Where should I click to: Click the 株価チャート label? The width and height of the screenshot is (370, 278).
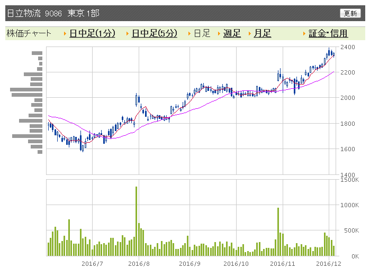(29, 33)
